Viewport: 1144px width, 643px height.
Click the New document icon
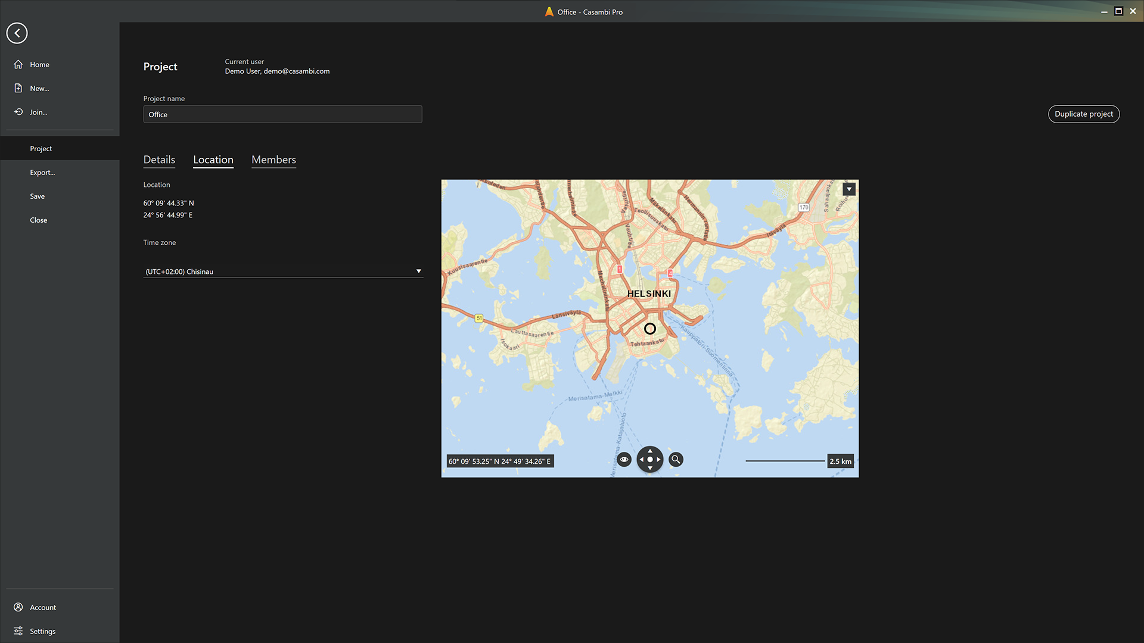point(18,88)
